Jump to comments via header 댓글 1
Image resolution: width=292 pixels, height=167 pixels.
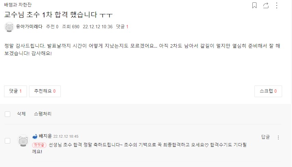coord(122,27)
